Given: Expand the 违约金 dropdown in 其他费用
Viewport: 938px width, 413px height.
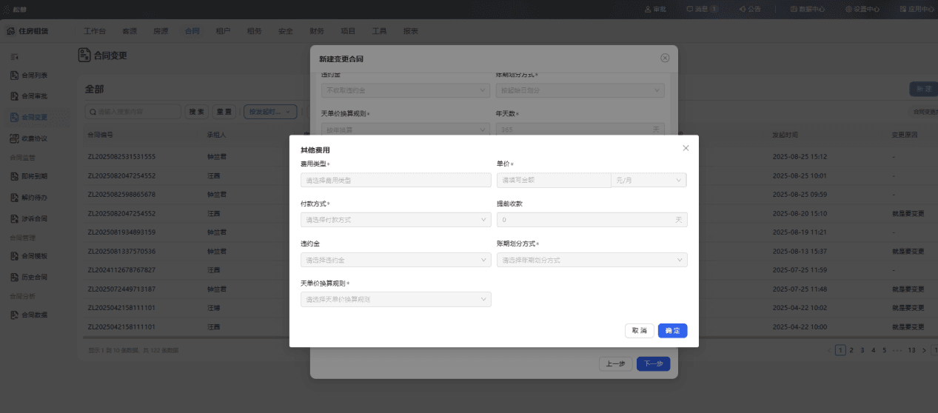Looking at the screenshot, I should [396, 260].
